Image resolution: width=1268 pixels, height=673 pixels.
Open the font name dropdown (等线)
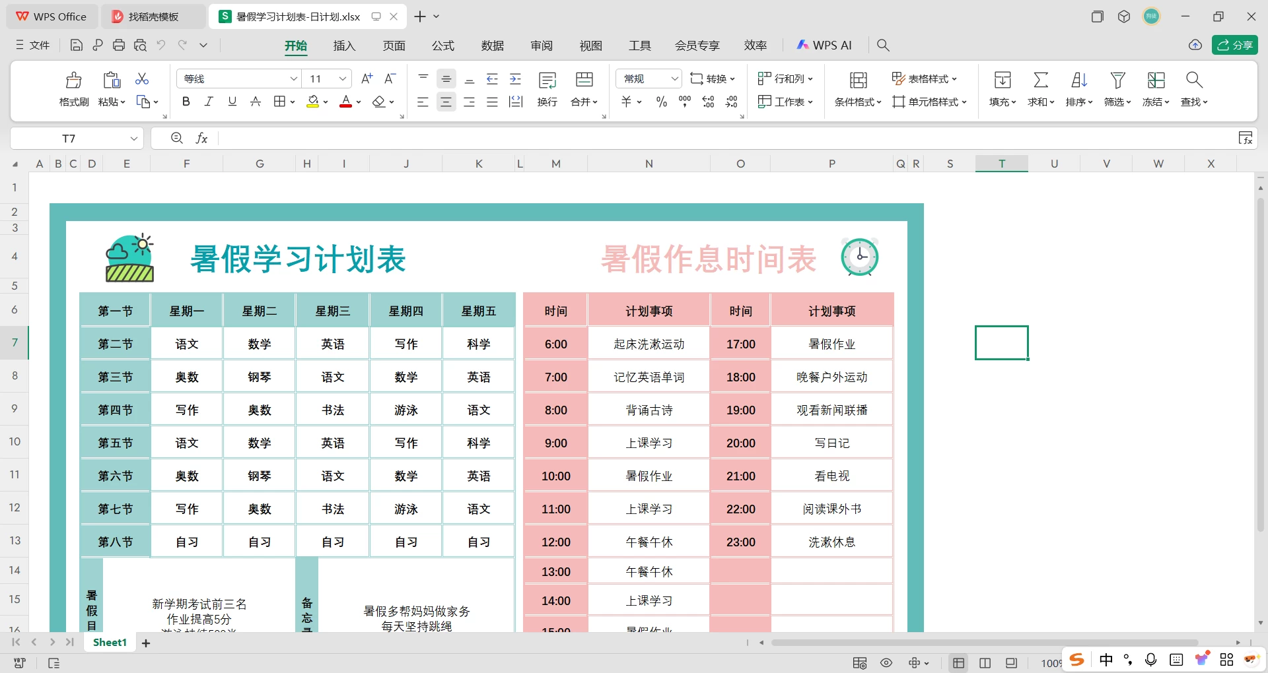point(294,79)
